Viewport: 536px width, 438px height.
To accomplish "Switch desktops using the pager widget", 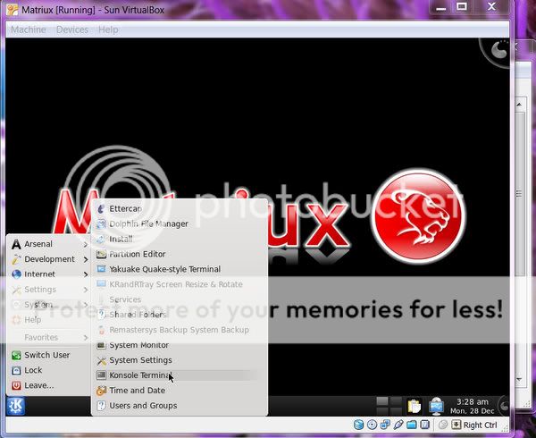I will pyautogui.click(x=389, y=406).
